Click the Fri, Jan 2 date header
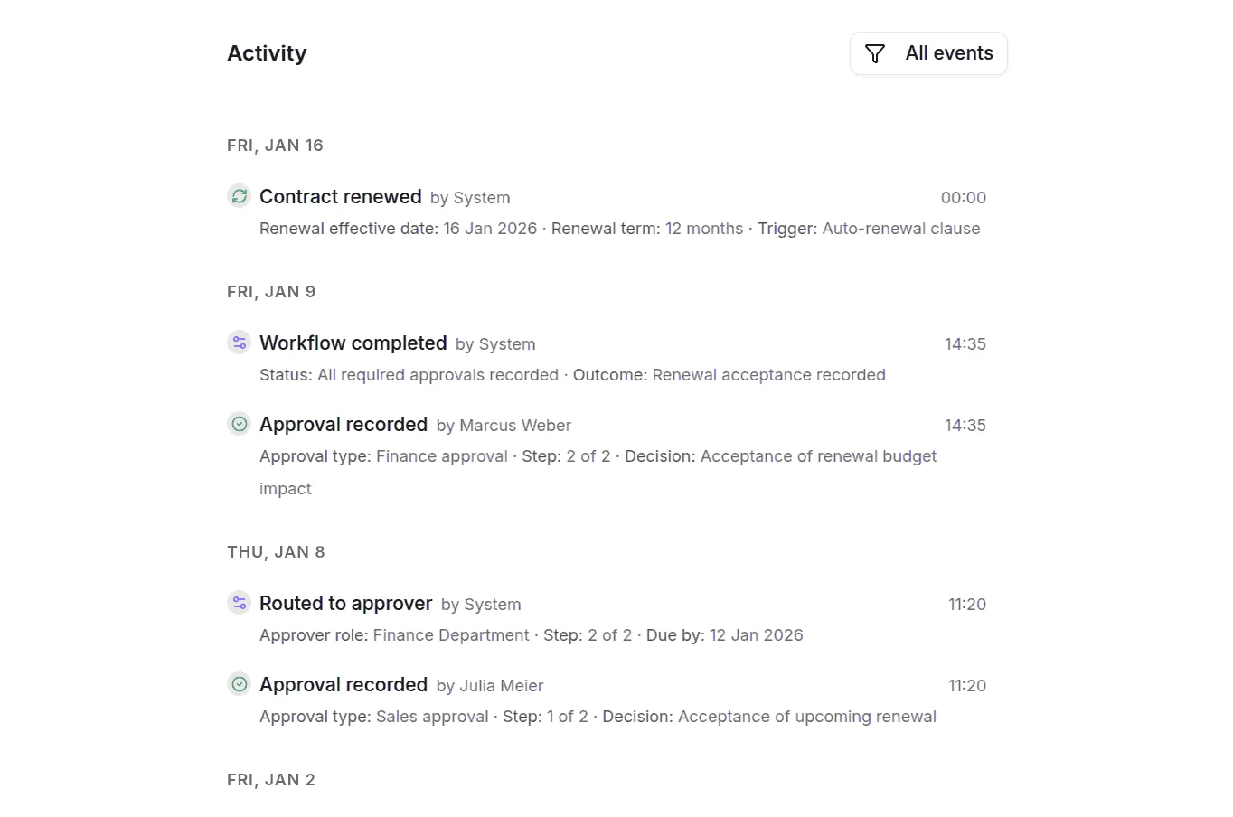The image size is (1233, 817). point(271,780)
